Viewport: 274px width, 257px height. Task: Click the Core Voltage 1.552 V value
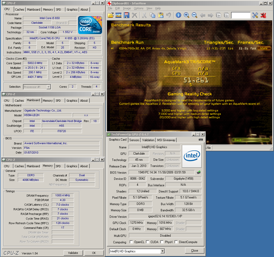tap(68, 32)
